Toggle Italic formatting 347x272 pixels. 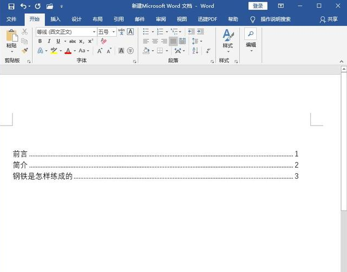(49, 42)
